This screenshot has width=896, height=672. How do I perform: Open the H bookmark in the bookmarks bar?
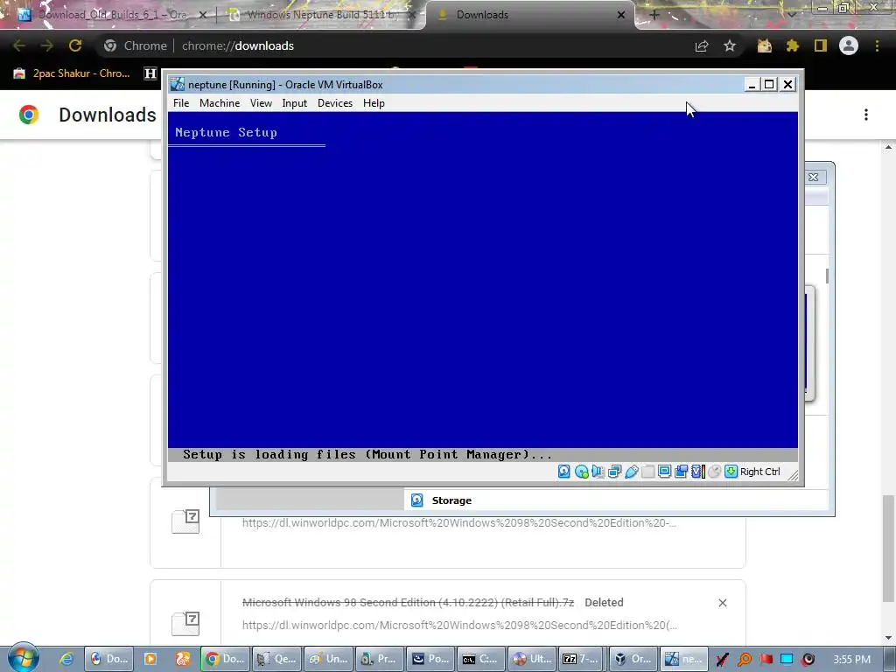click(x=150, y=73)
